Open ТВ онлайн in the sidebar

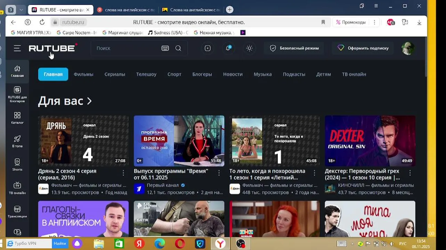coord(17,188)
